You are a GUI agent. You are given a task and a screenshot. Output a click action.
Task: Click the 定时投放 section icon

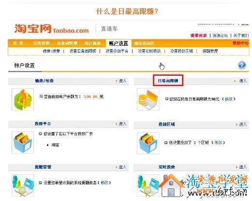coord(148,186)
